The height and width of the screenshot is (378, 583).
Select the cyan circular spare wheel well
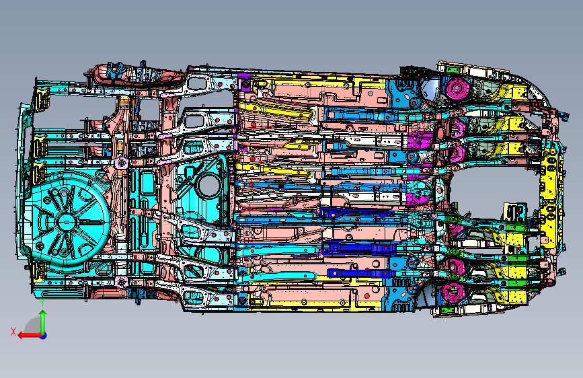[x=66, y=221]
